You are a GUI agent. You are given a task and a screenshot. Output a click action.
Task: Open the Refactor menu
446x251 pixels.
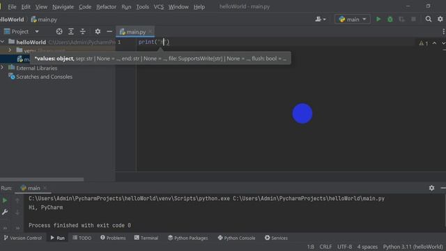106,6
